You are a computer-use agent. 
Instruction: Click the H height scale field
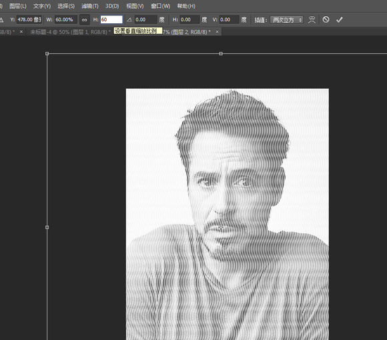[x=111, y=20]
